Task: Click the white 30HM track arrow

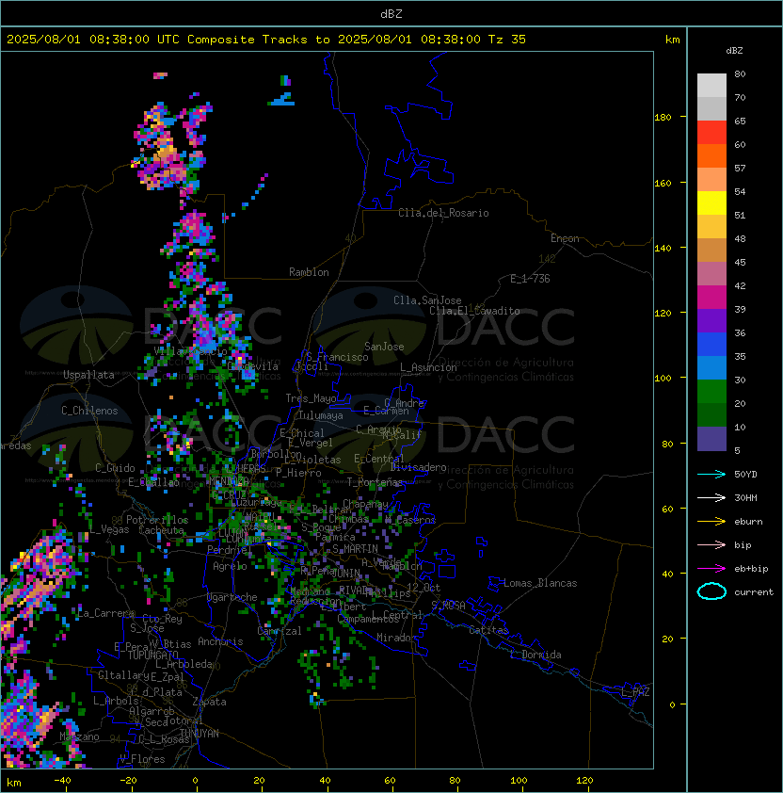Action: point(711,497)
